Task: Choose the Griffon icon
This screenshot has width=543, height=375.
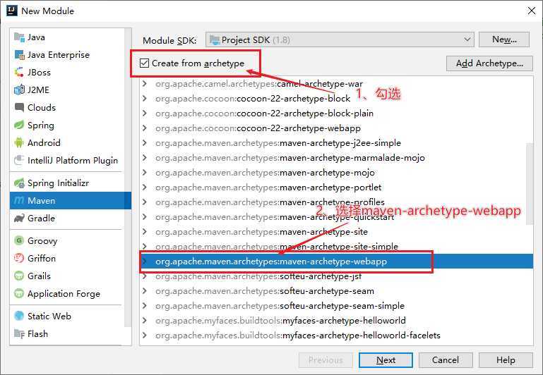Action: click(x=19, y=258)
